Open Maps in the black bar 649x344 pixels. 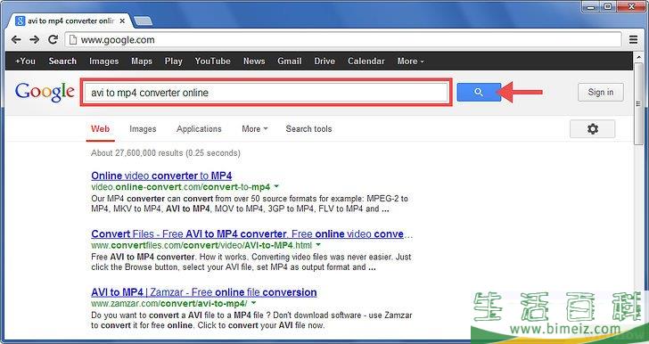point(142,61)
